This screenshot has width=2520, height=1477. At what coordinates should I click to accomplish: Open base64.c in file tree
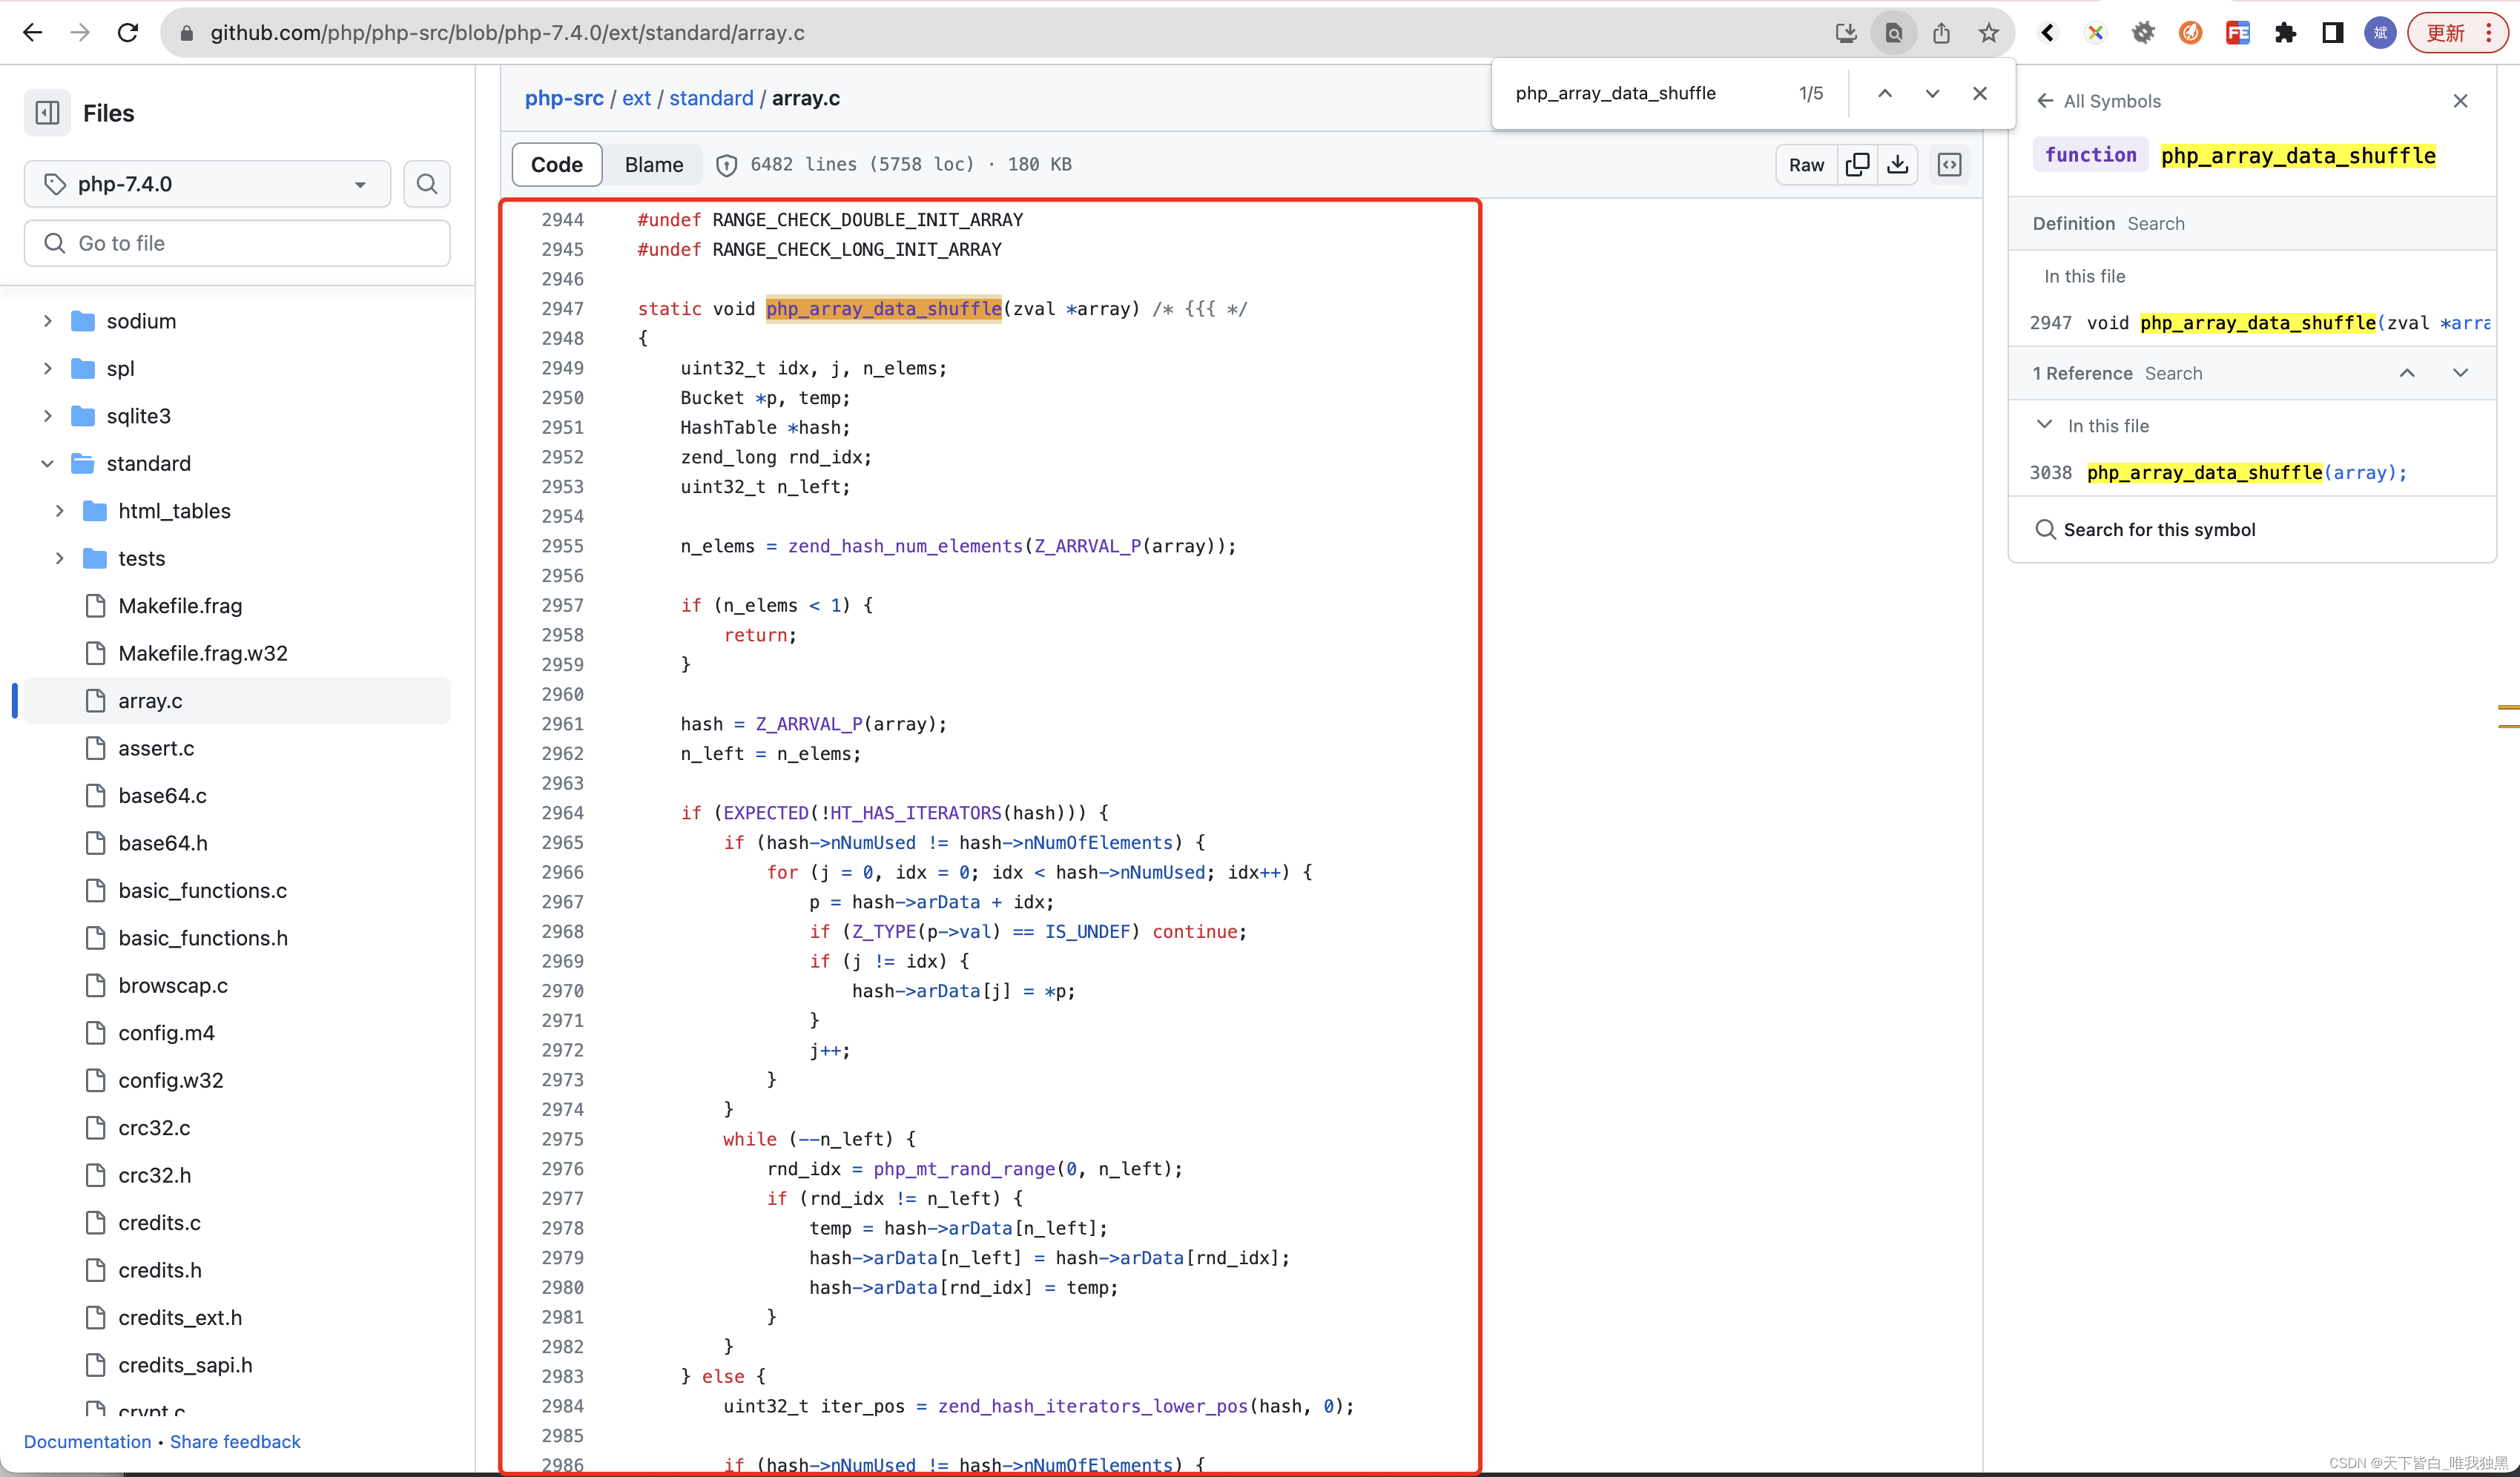162,795
